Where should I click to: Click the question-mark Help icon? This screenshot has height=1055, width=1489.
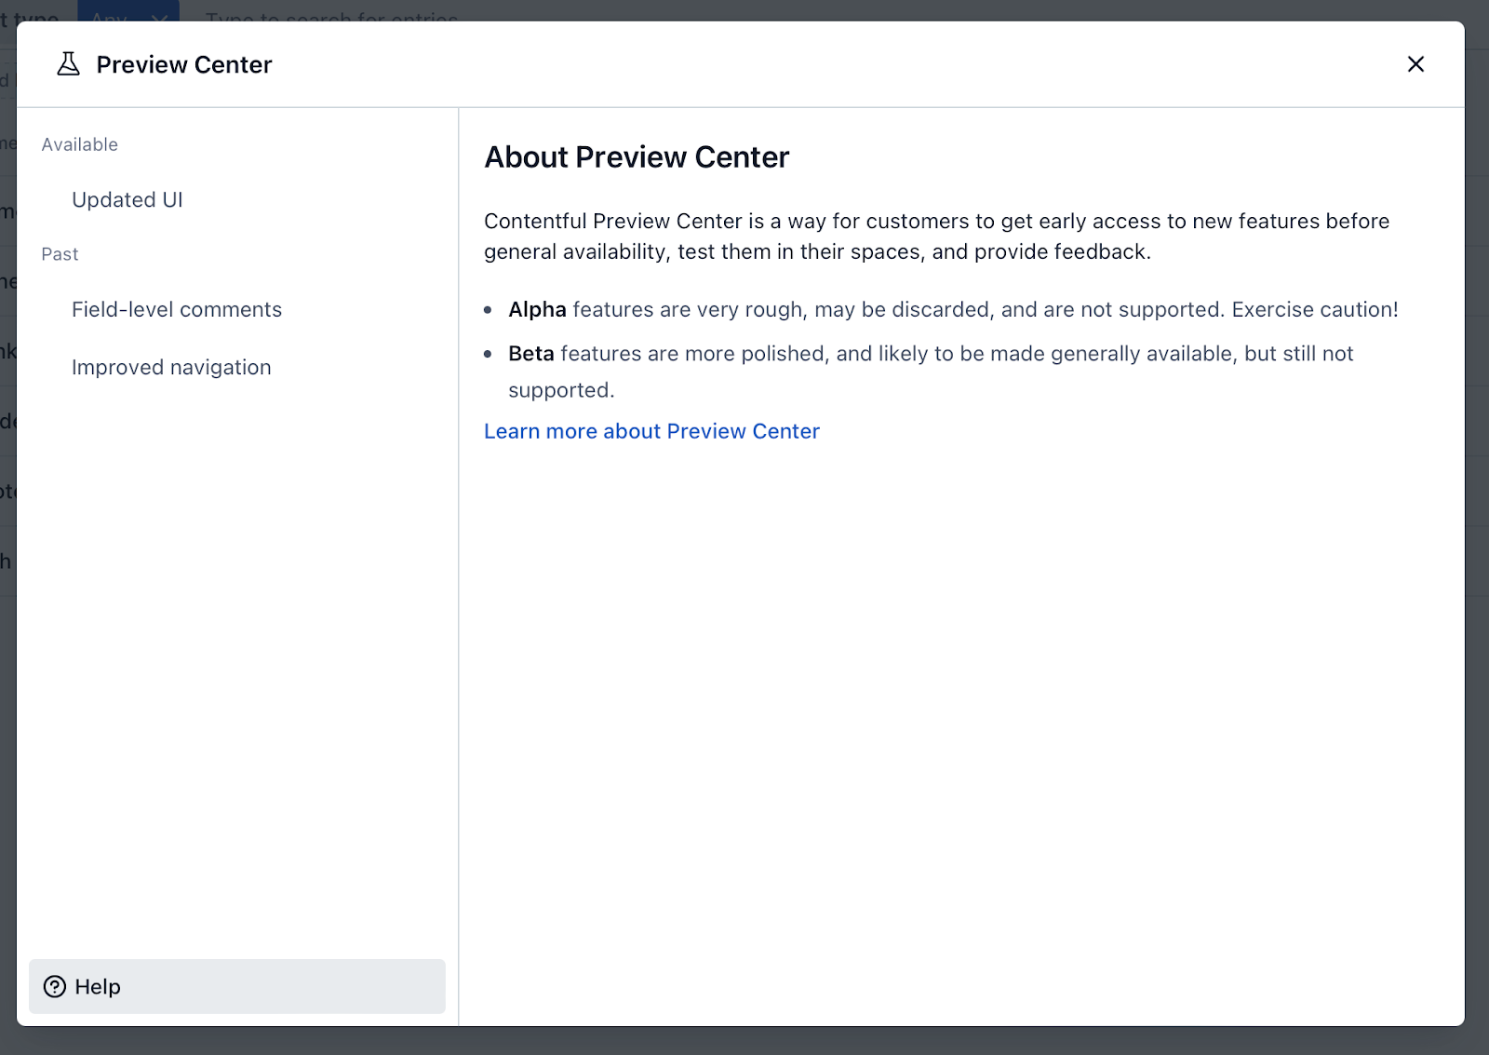[55, 986]
